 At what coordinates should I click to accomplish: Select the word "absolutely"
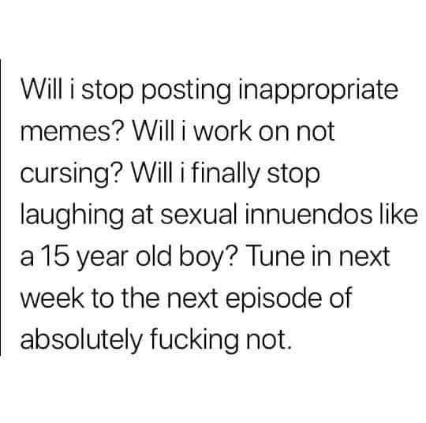point(81,341)
